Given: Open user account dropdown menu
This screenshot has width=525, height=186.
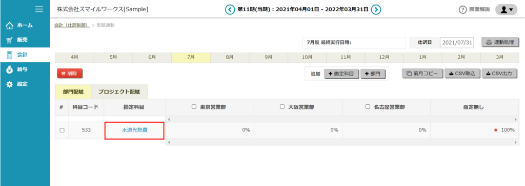Looking at the screenshot, I should 506,10.
